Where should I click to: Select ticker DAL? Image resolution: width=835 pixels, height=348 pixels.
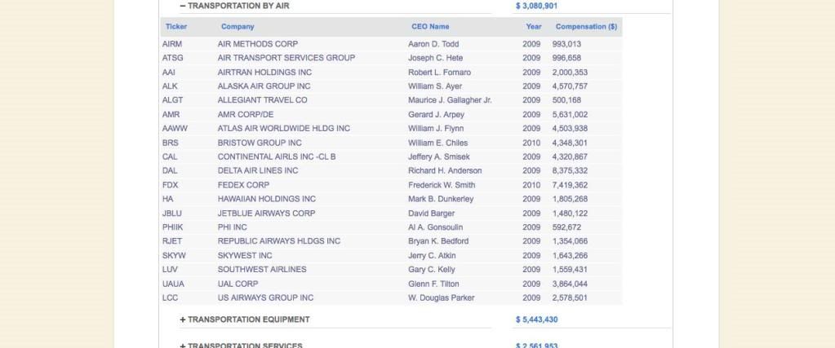170,171
